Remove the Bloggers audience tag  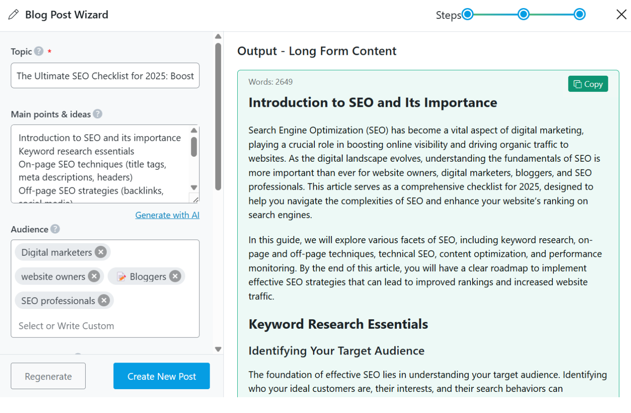pos(175,276)
